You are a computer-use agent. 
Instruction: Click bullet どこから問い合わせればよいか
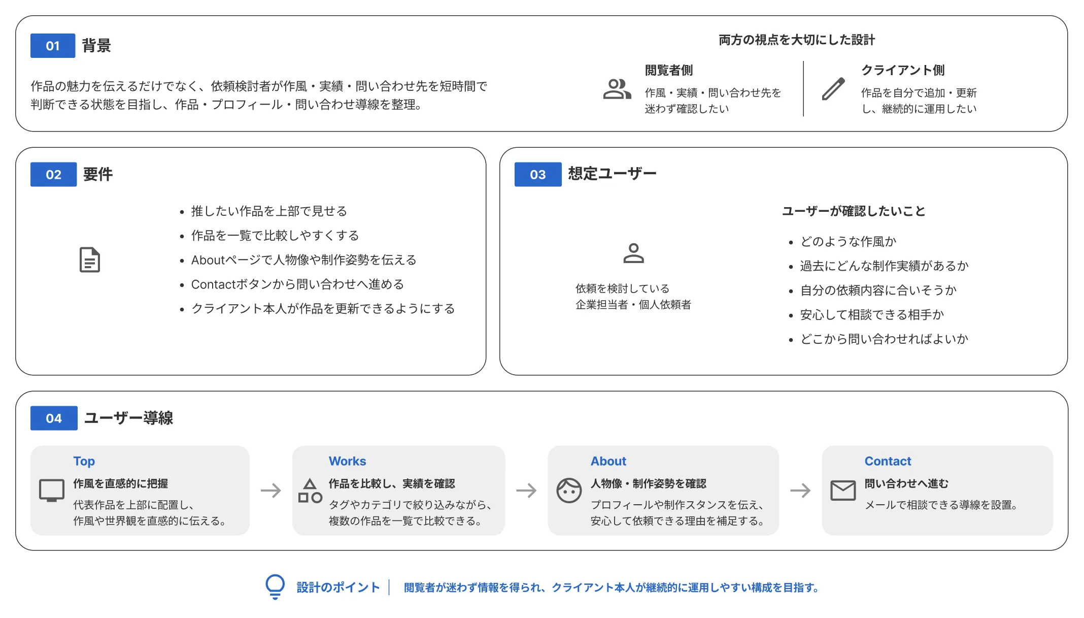(x=885, y=339)
